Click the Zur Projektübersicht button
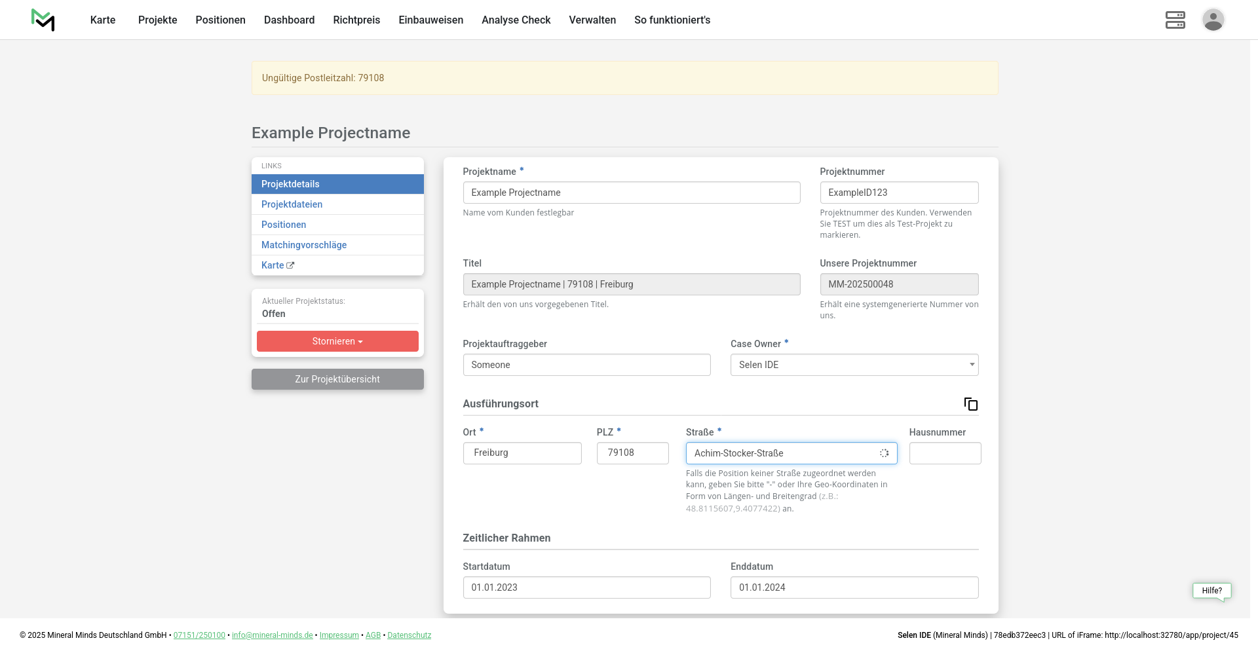Screen dimensions: 1258x651 [337, 379]
